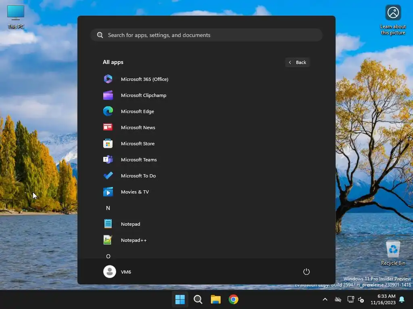Open Microsoft 365 (Office) app icon
This screenshot has height=309, width=413.
[x=108, y=79]
